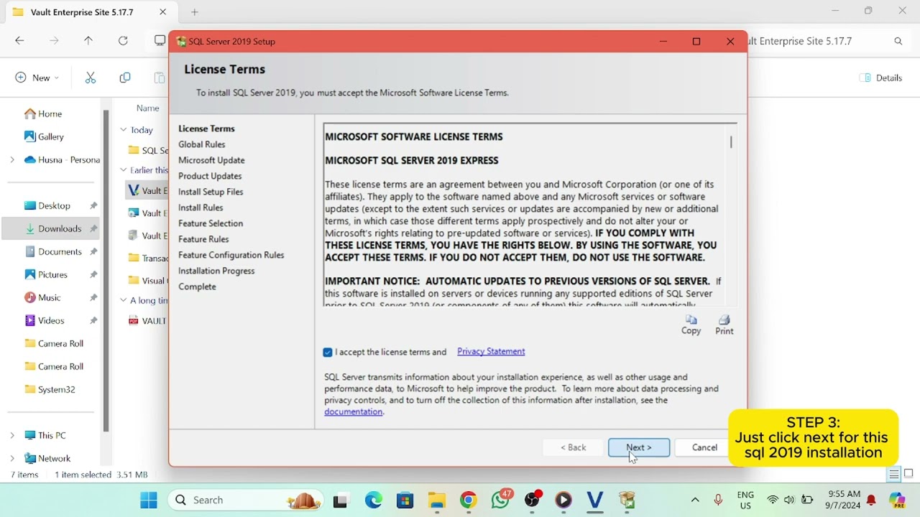This screenshot has height=517, width=920.
Task: Unpin Videos using its pin icon
Action: tap(93, 321)
